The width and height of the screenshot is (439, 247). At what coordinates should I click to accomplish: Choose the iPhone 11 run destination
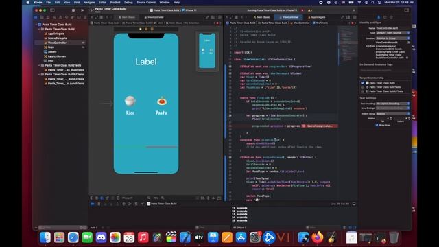pos(189,10)
